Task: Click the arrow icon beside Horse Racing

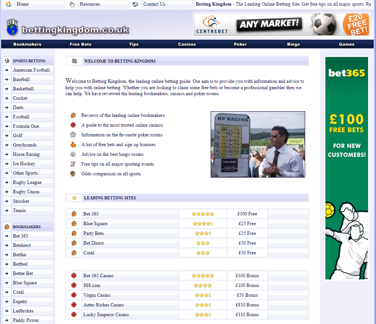Action: pos(7,155)
